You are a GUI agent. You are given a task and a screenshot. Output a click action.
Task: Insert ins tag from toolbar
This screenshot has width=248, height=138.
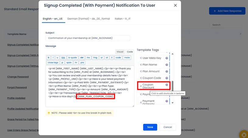(88, 58)
